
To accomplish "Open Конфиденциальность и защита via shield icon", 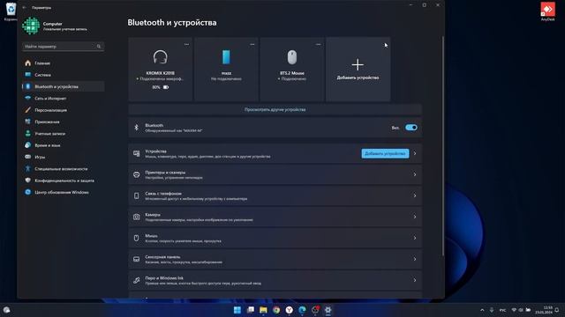I will pos(27,181).
